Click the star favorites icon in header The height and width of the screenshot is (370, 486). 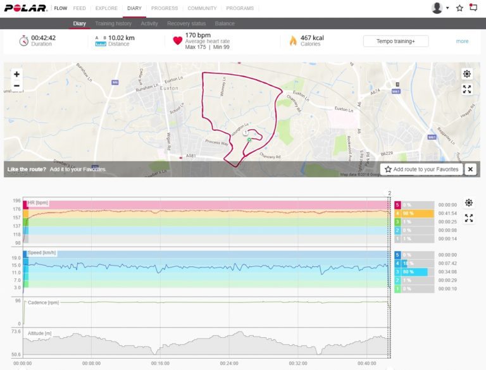pos(460,8)
